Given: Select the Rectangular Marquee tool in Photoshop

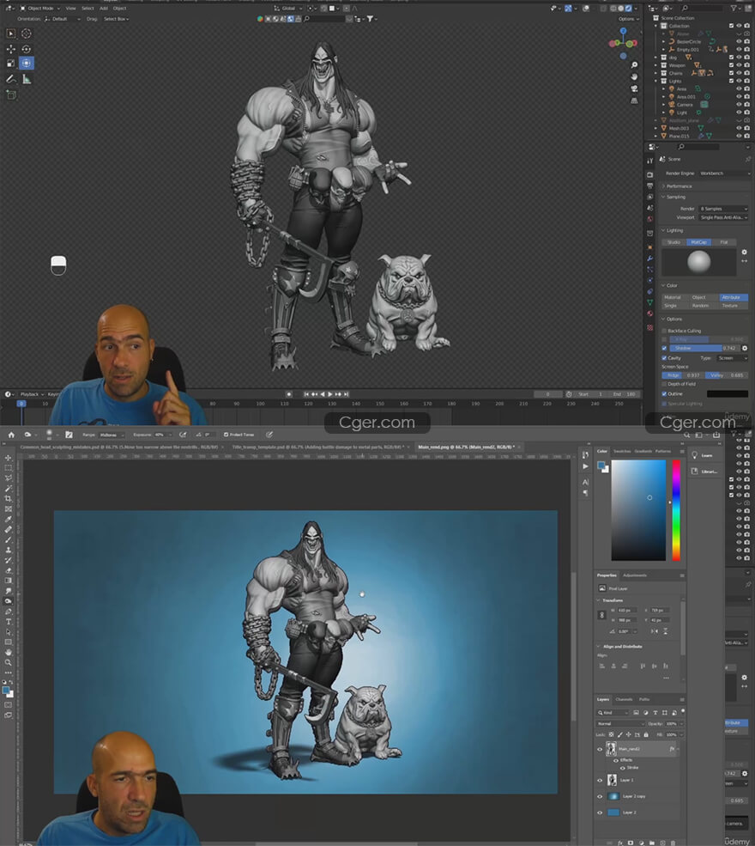Looking at the screenshot, I should click(x=8, y=468).
